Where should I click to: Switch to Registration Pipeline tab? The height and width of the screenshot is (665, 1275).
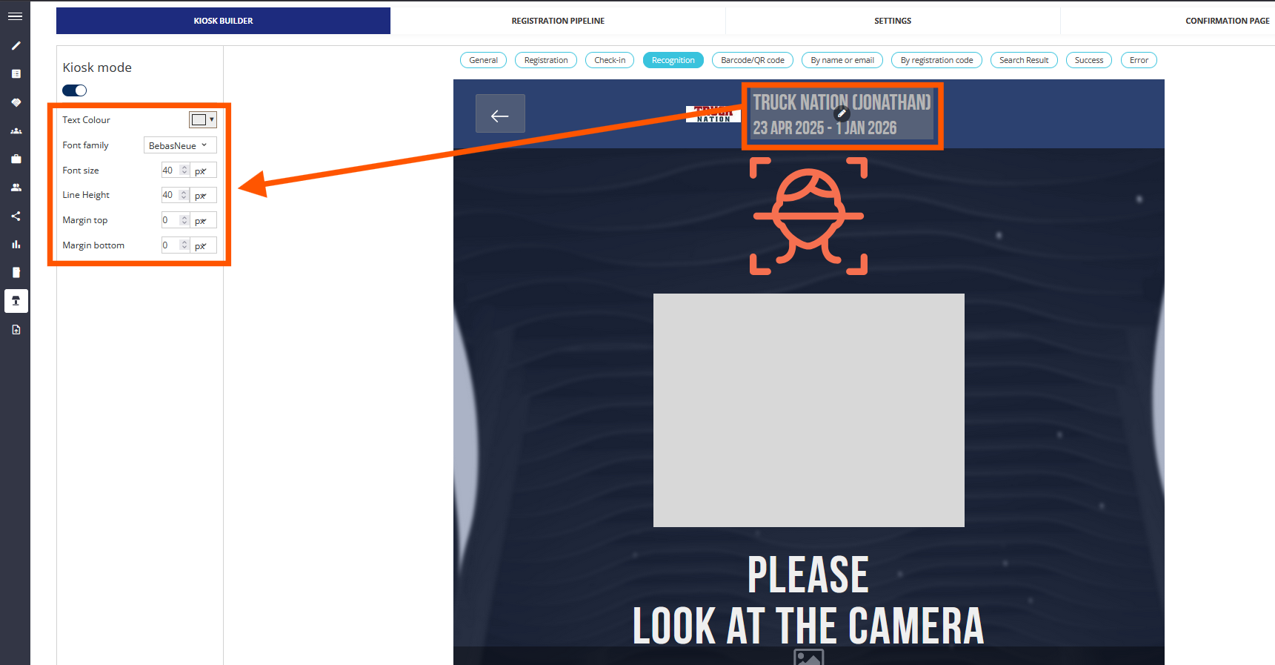click(x=558, y=21)
